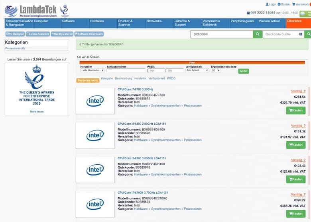
Task: Click Vorrätig availability link for i3-8100
Action: (298, 160)
